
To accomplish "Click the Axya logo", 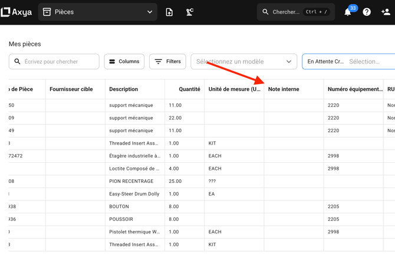I will click(16, 12).
